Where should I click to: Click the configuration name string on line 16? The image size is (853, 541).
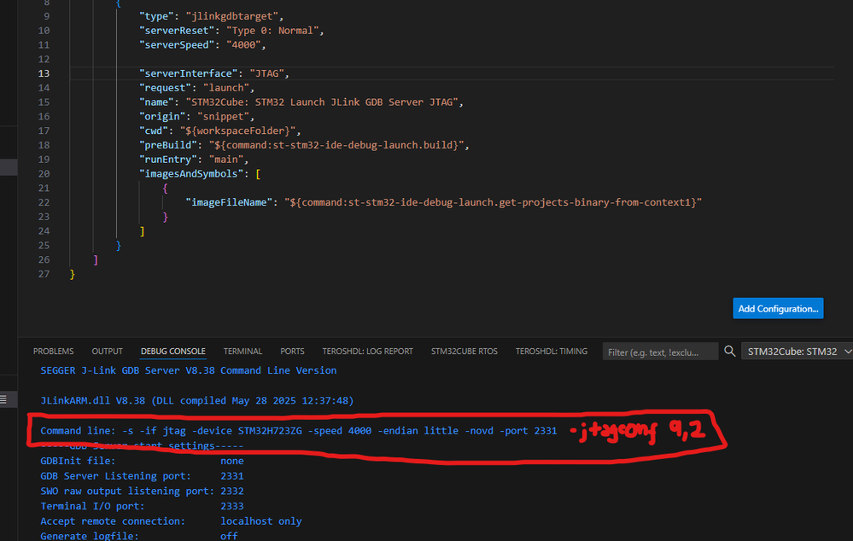point(322,102)
